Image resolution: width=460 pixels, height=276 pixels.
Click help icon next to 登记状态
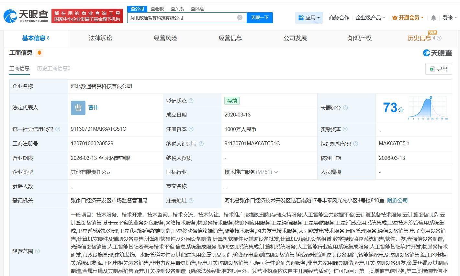(191, 101)
